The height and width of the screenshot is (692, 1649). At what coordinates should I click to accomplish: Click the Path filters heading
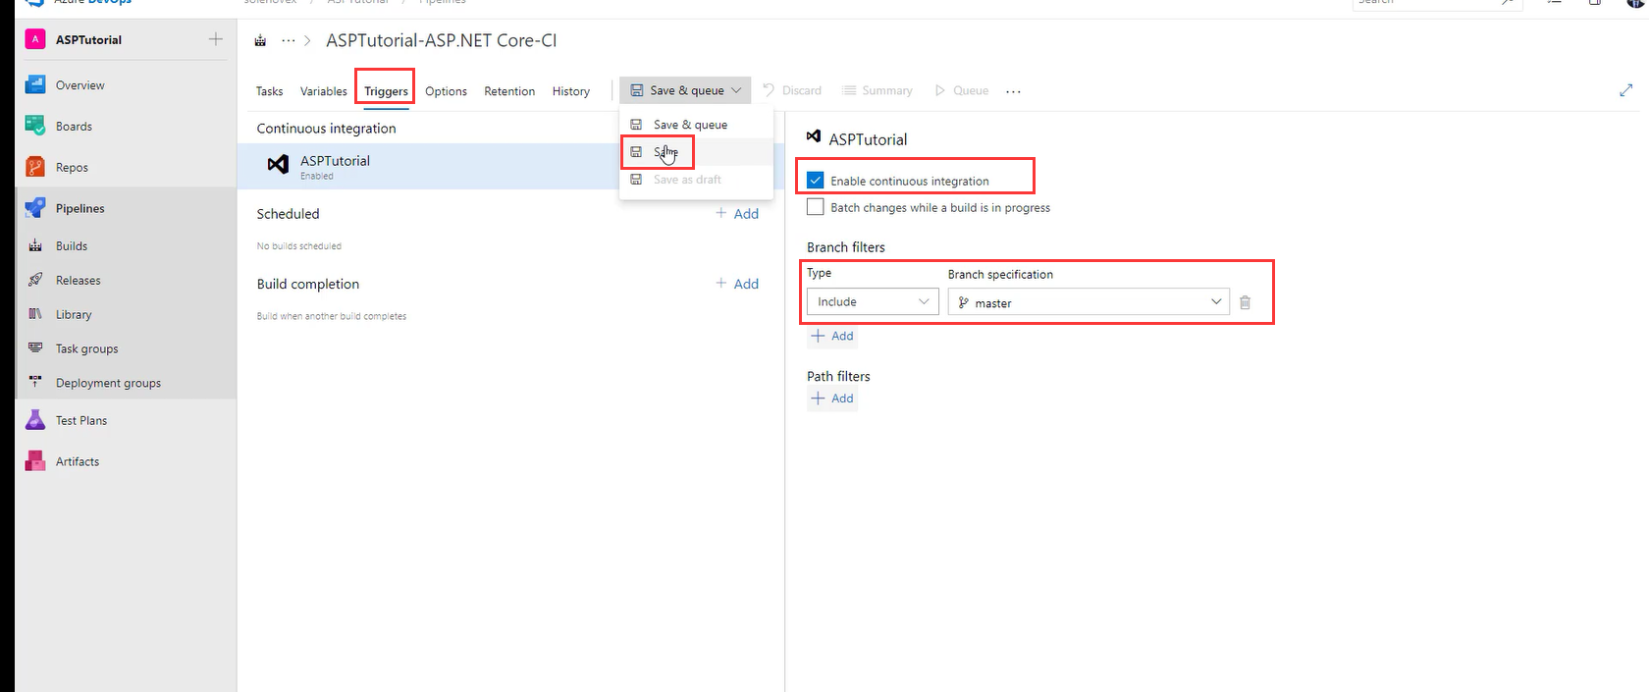tap(838, 376)
